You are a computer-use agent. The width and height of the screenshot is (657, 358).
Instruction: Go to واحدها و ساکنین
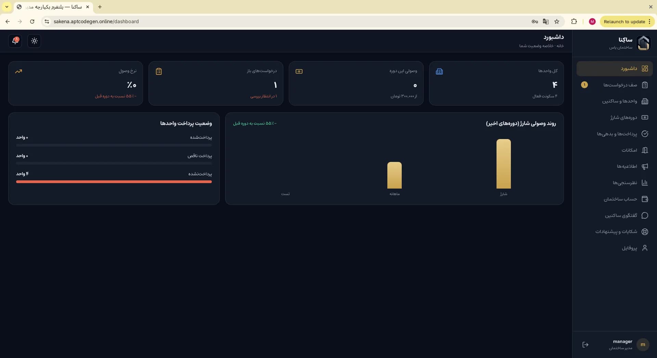click(615, 101)
